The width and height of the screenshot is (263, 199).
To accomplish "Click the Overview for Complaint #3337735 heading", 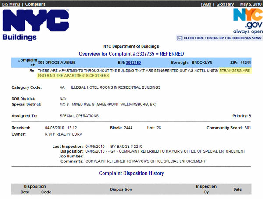I will (x=131, y=54).
